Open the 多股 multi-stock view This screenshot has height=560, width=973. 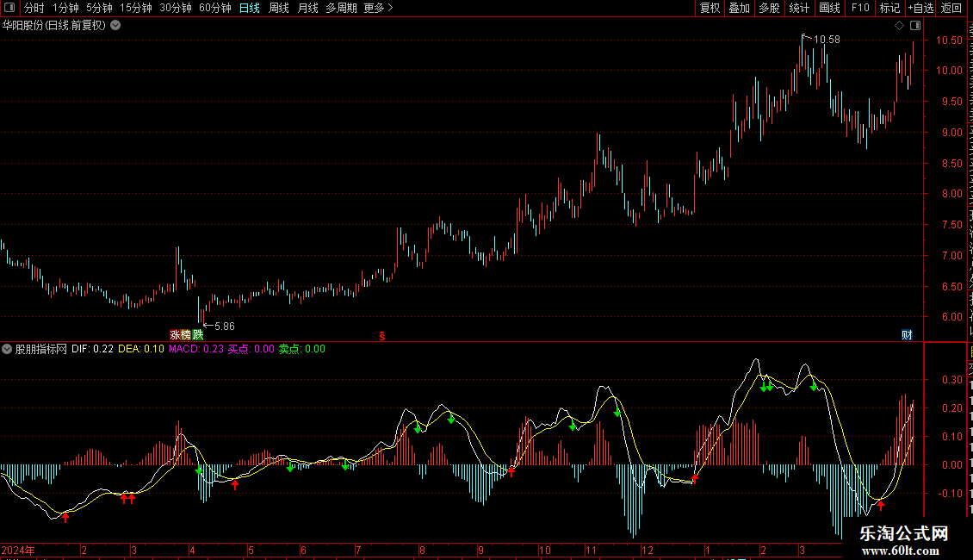tap(769, 8)
